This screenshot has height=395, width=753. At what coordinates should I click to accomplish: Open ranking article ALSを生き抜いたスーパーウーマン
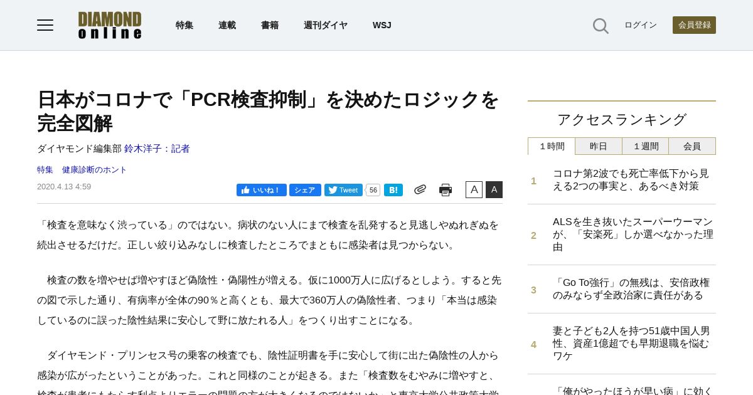click(633, 234)
